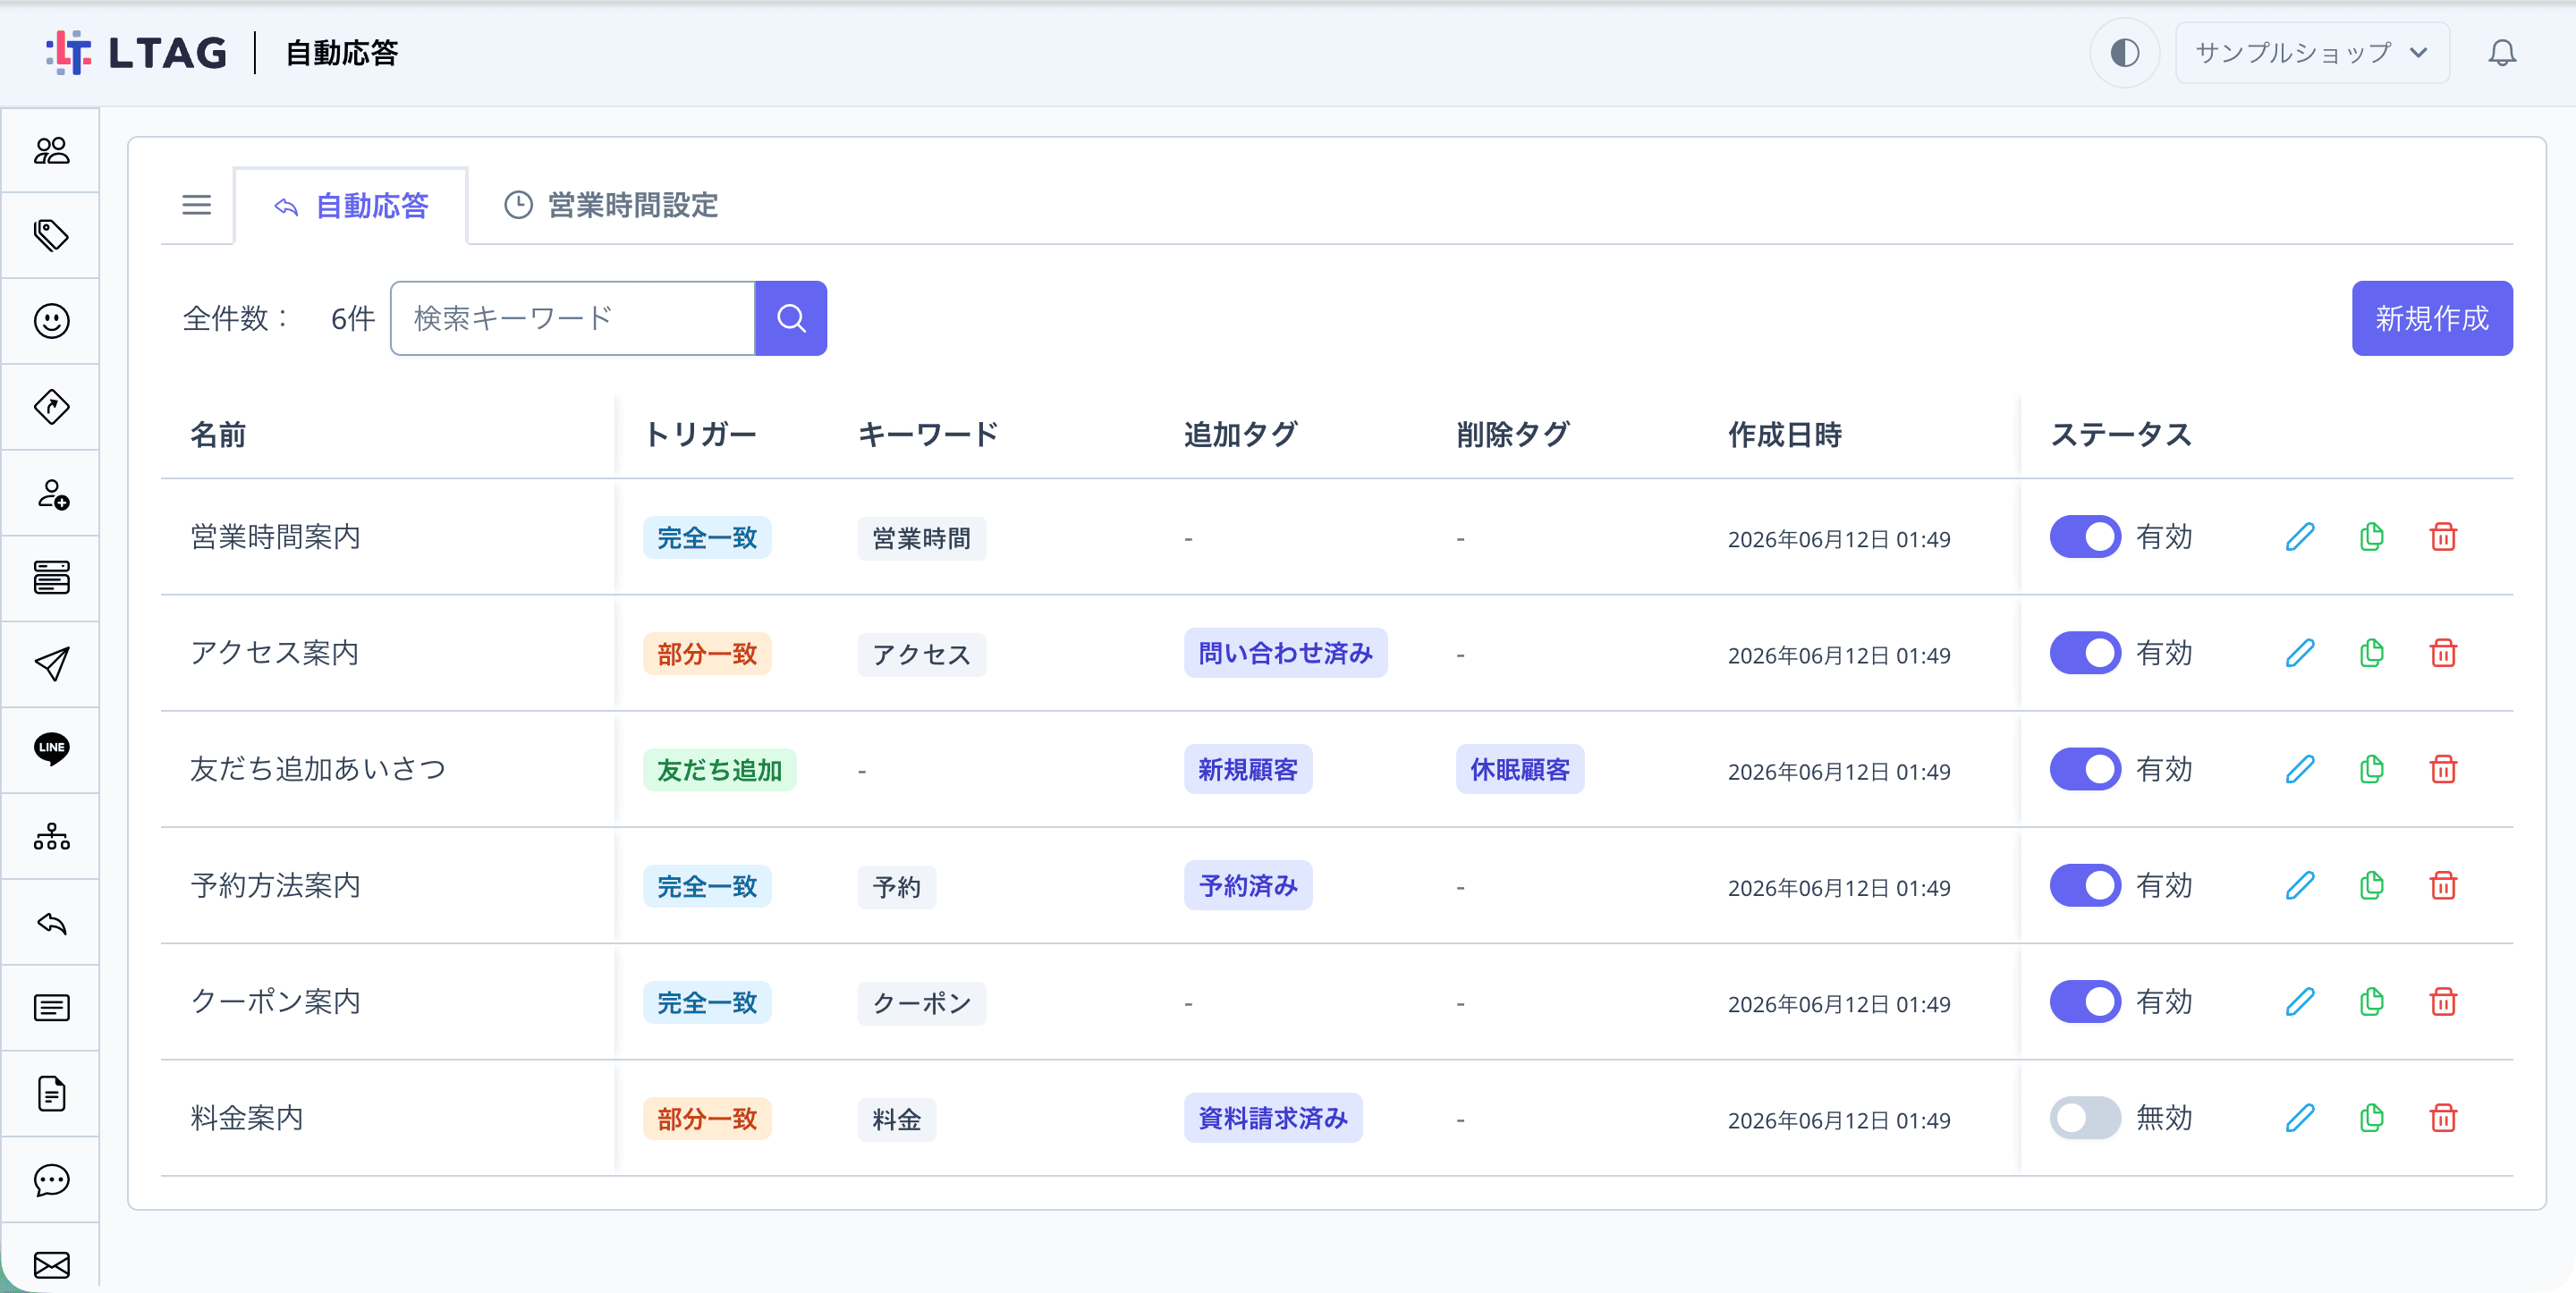The width and height of the screenshot is (2576, 1293).
Task: Click the LINE logo sidebar icon
Action: [x=51, y=748]
